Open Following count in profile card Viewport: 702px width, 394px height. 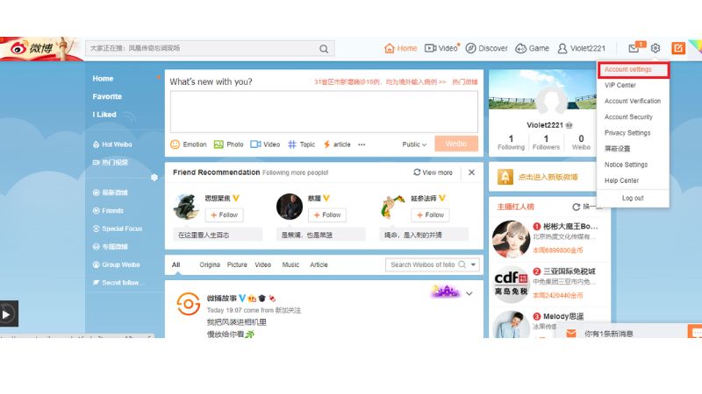[x=511, y=143]
